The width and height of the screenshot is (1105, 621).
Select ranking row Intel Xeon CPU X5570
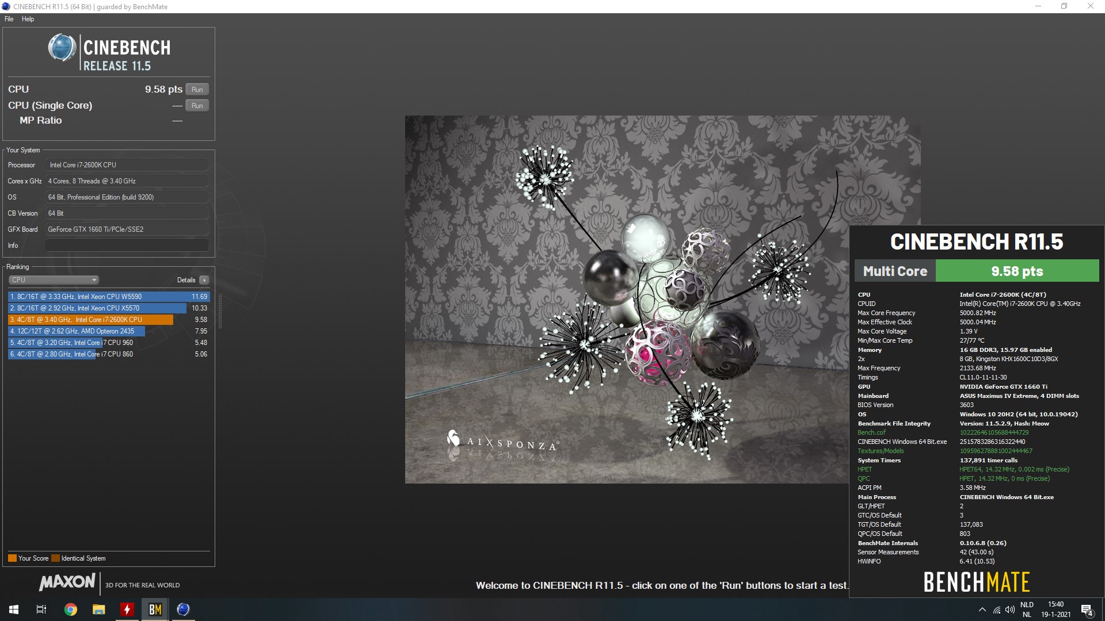point(109,308)
